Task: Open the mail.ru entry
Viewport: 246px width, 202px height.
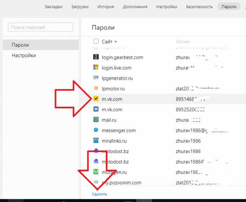Action: click(109, 120)
